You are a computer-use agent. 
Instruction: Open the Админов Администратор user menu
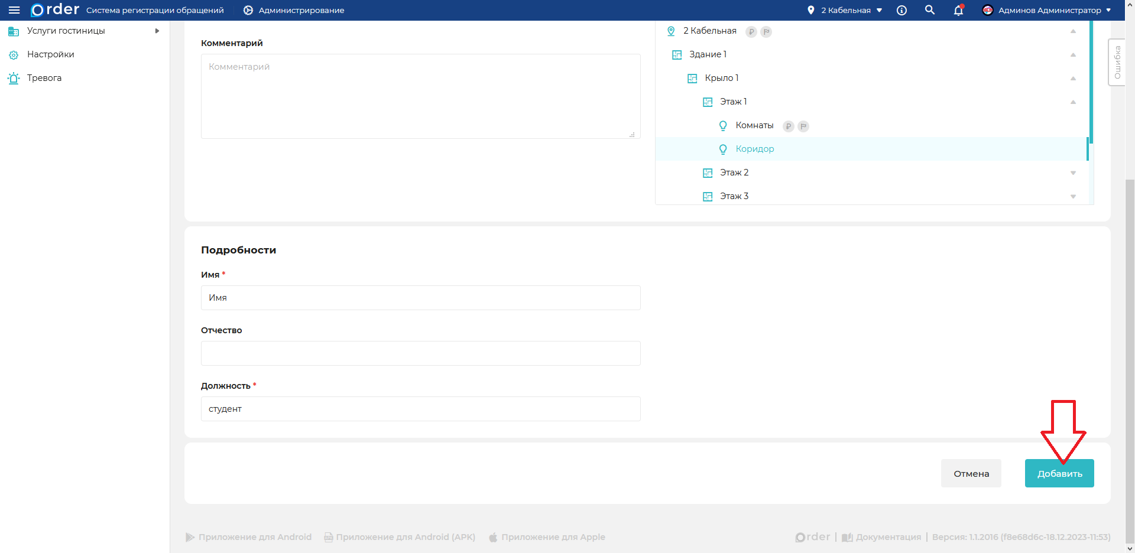[x=1047, y=10]
